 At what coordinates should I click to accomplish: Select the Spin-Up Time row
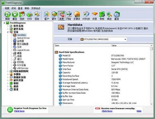pyautogui.click(x=102, y=100)
